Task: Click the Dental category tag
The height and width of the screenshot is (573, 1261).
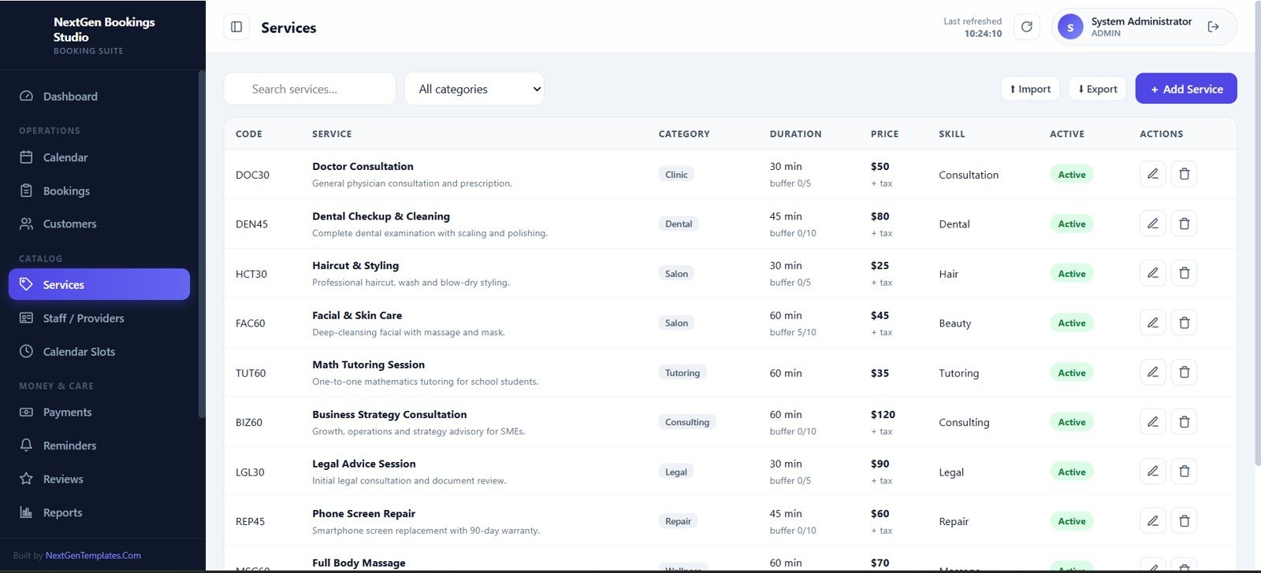Action: pyautogui.click(x=679, y=224)
